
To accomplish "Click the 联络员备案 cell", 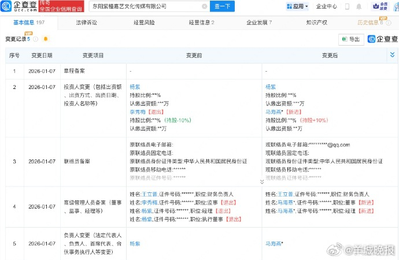I will pyautogui.click(x=77, y=161).
